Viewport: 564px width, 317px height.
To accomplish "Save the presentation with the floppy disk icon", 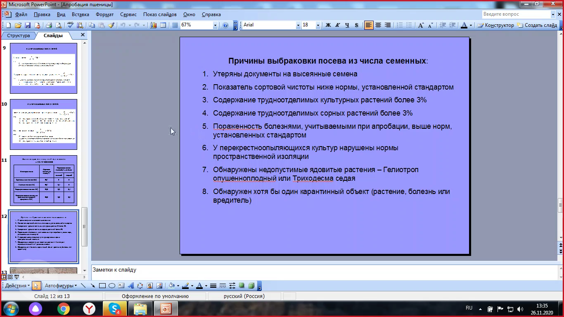I will click(28, 25).
